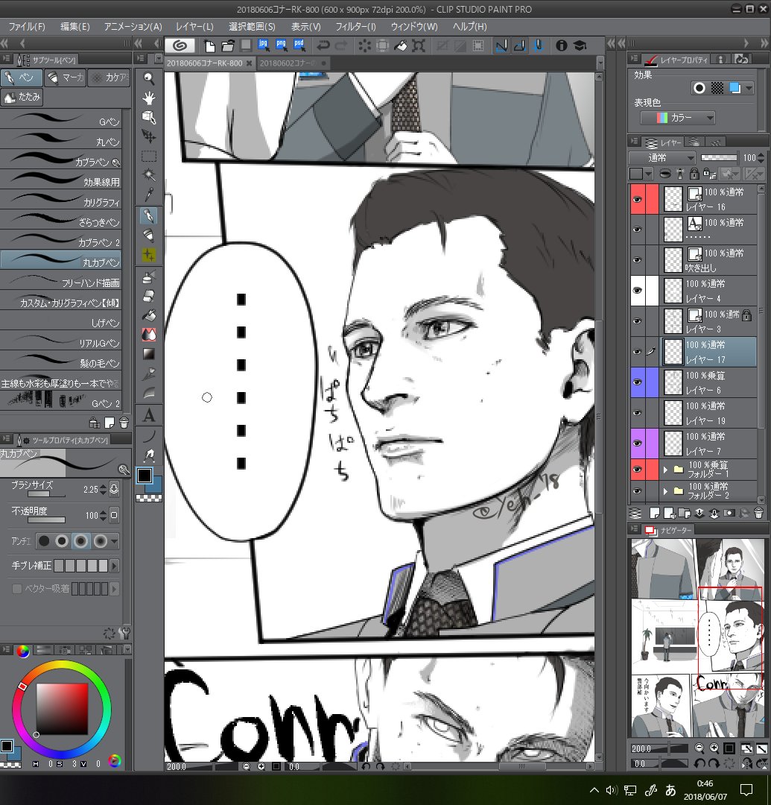Toggle visibility of レイヤー 3
Screen dimensions: 771x805
pos(638,321)
